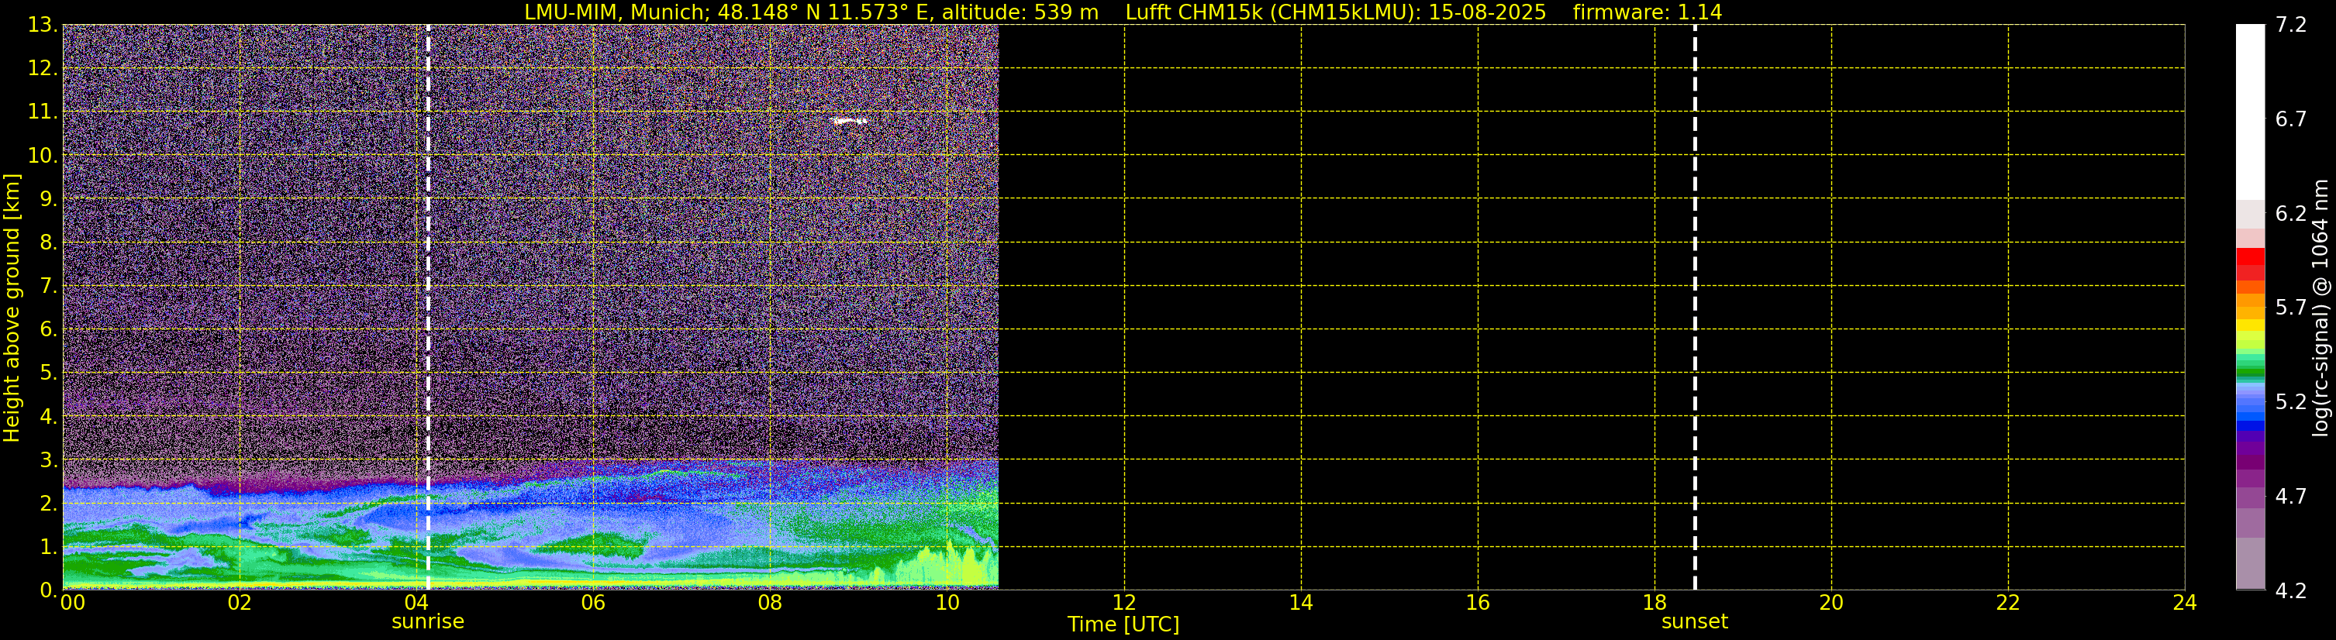Click the height axis tick label 12
The height and width of the screenshot is (640, 2336).
point(42,68)
